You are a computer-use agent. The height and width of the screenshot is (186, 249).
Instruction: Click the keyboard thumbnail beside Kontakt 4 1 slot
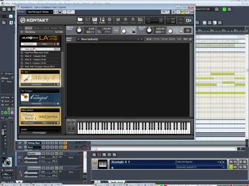click(x=103, y=164)
